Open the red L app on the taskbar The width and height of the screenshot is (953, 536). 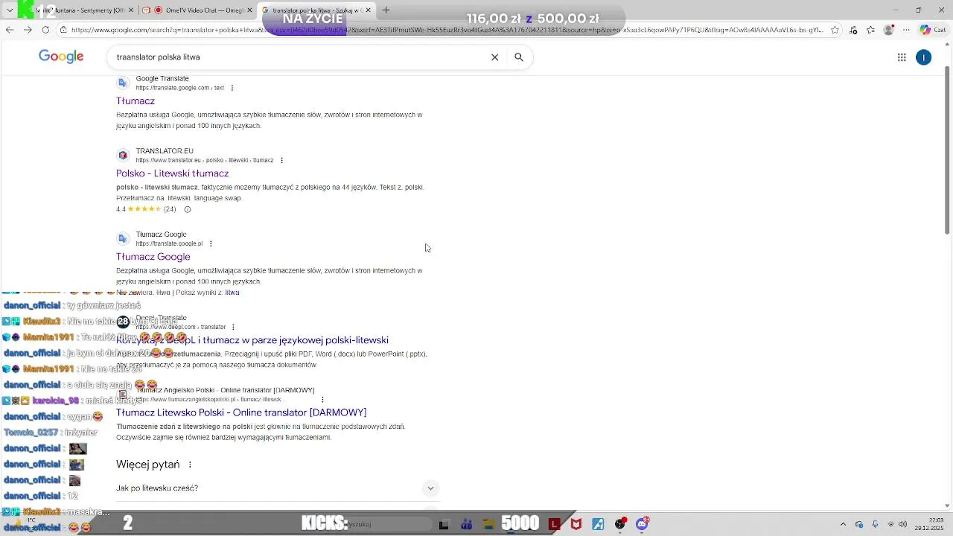554,524
